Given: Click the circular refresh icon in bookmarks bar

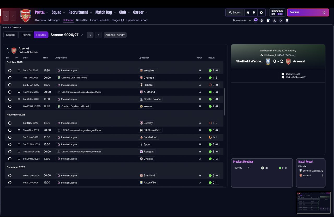Looking at the screenshot, I should click(281, 20).
